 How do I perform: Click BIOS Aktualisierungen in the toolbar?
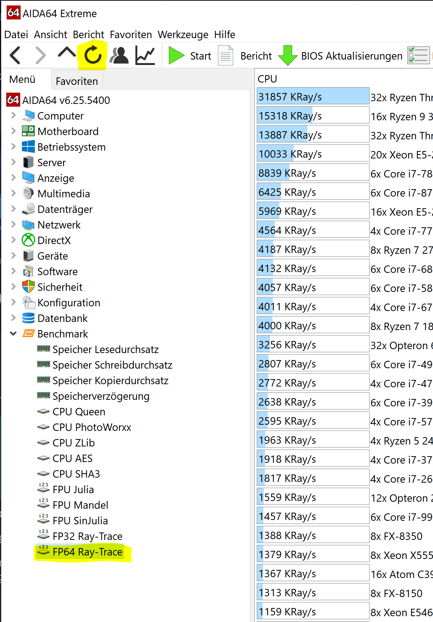pyautogui.click(x=352, y=56)
